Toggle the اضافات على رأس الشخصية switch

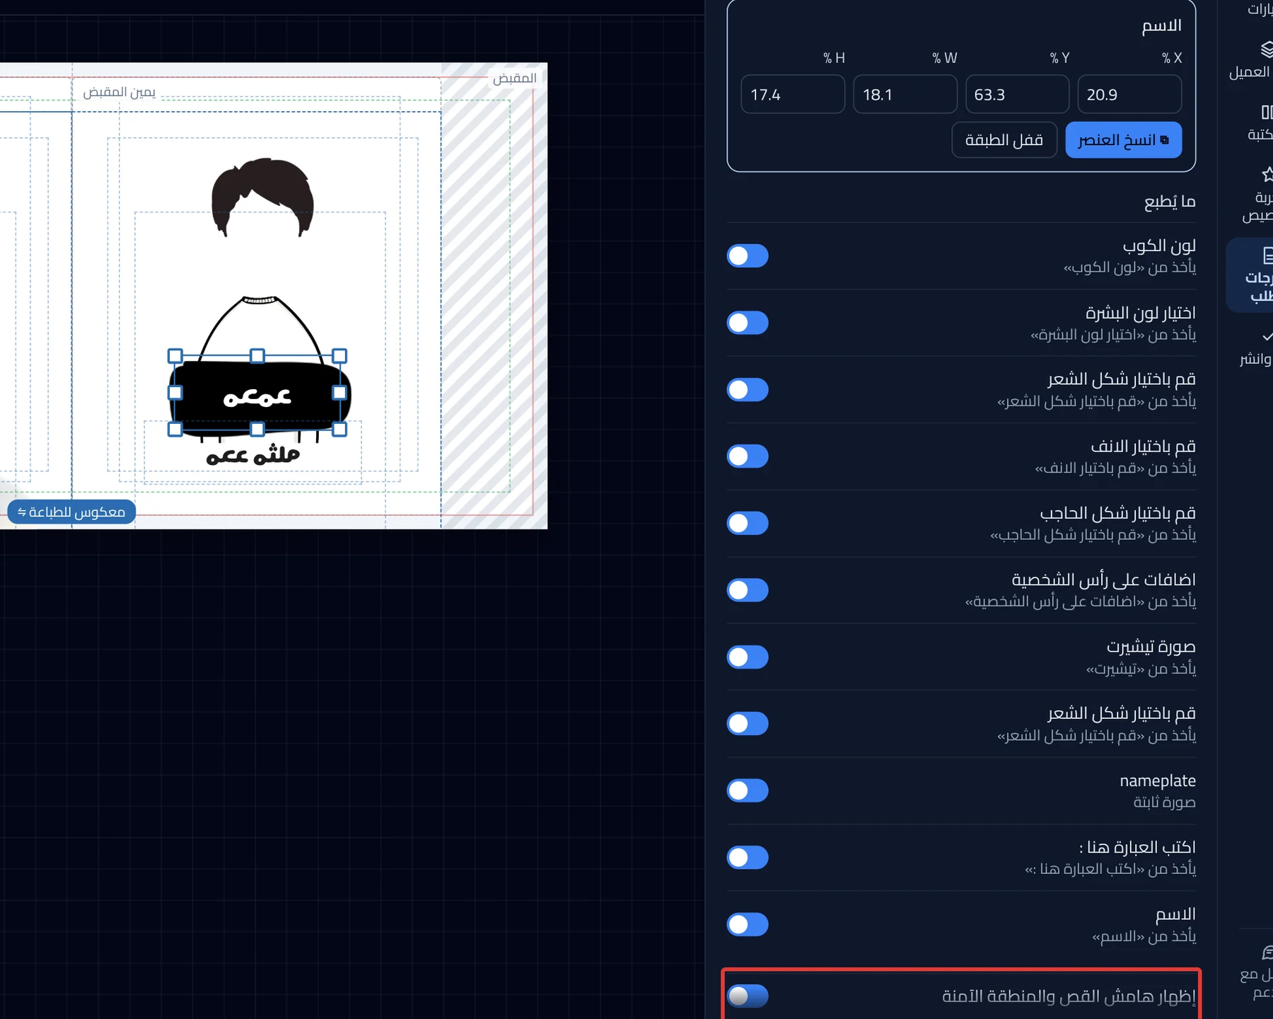[748, 590]
